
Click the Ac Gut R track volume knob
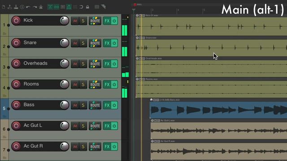tap(64, 146)
